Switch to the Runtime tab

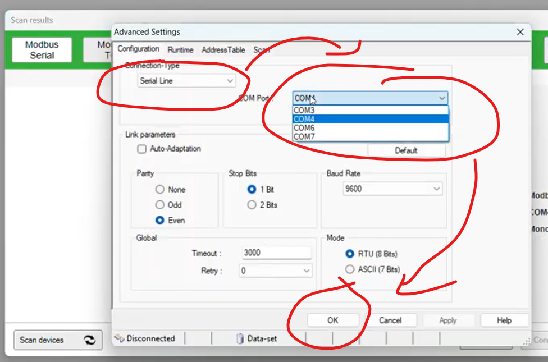(x=180, y=50)
